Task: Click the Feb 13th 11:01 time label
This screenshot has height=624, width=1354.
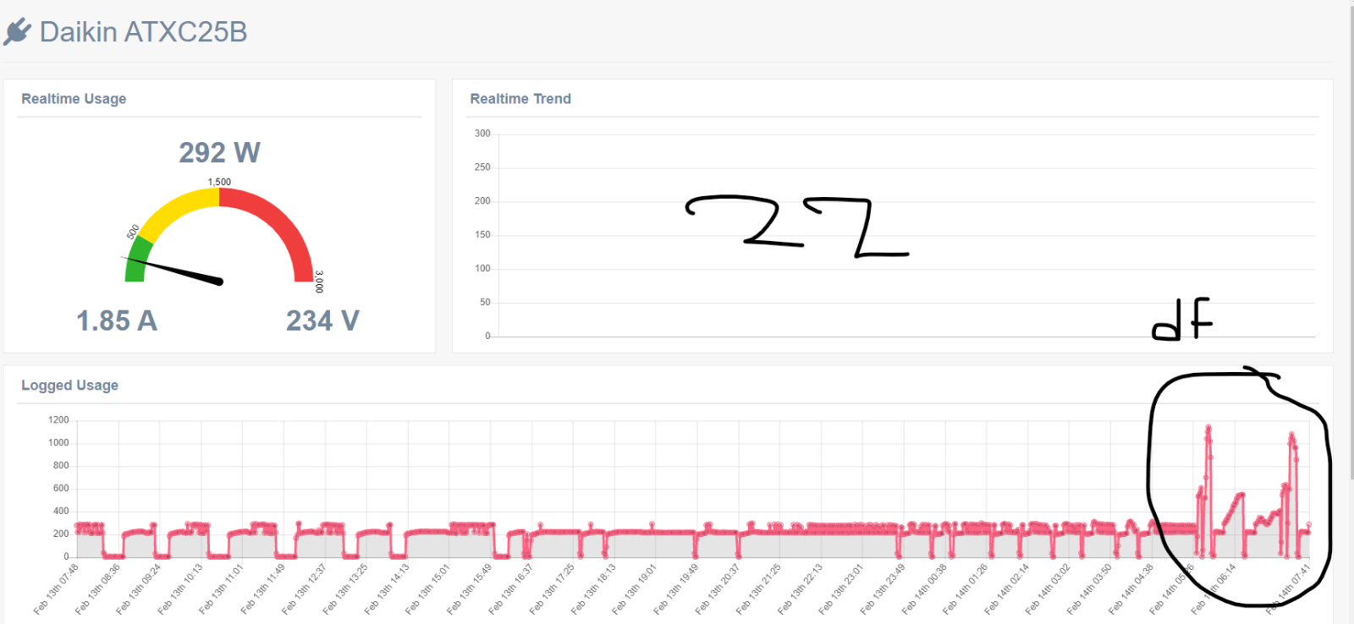Action: [222, 589]
